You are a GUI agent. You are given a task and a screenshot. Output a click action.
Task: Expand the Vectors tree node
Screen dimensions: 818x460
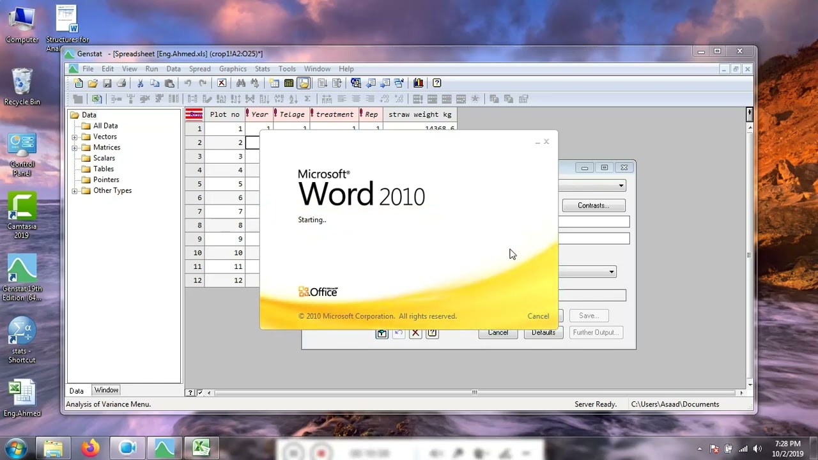coord(75,137)
